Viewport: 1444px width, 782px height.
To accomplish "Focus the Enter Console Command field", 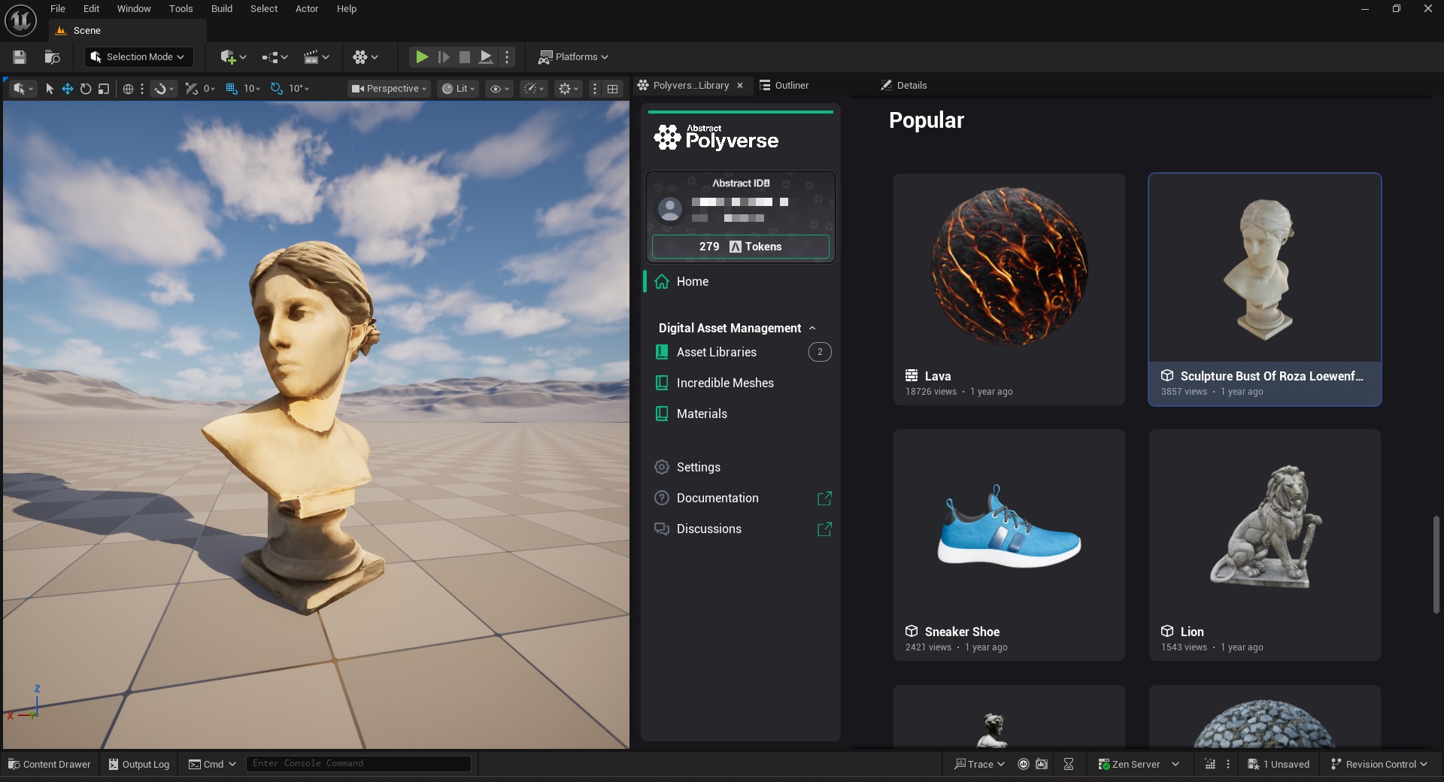I will click(359, 764).
